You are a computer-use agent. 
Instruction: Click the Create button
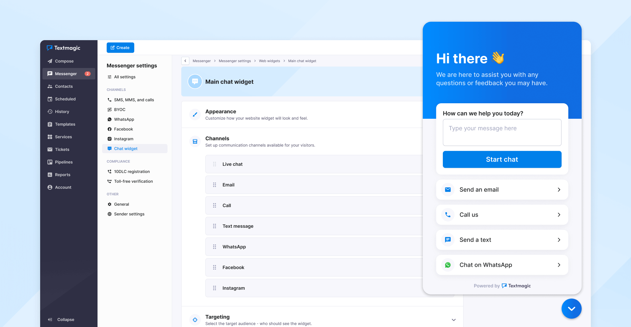(120, 48)
